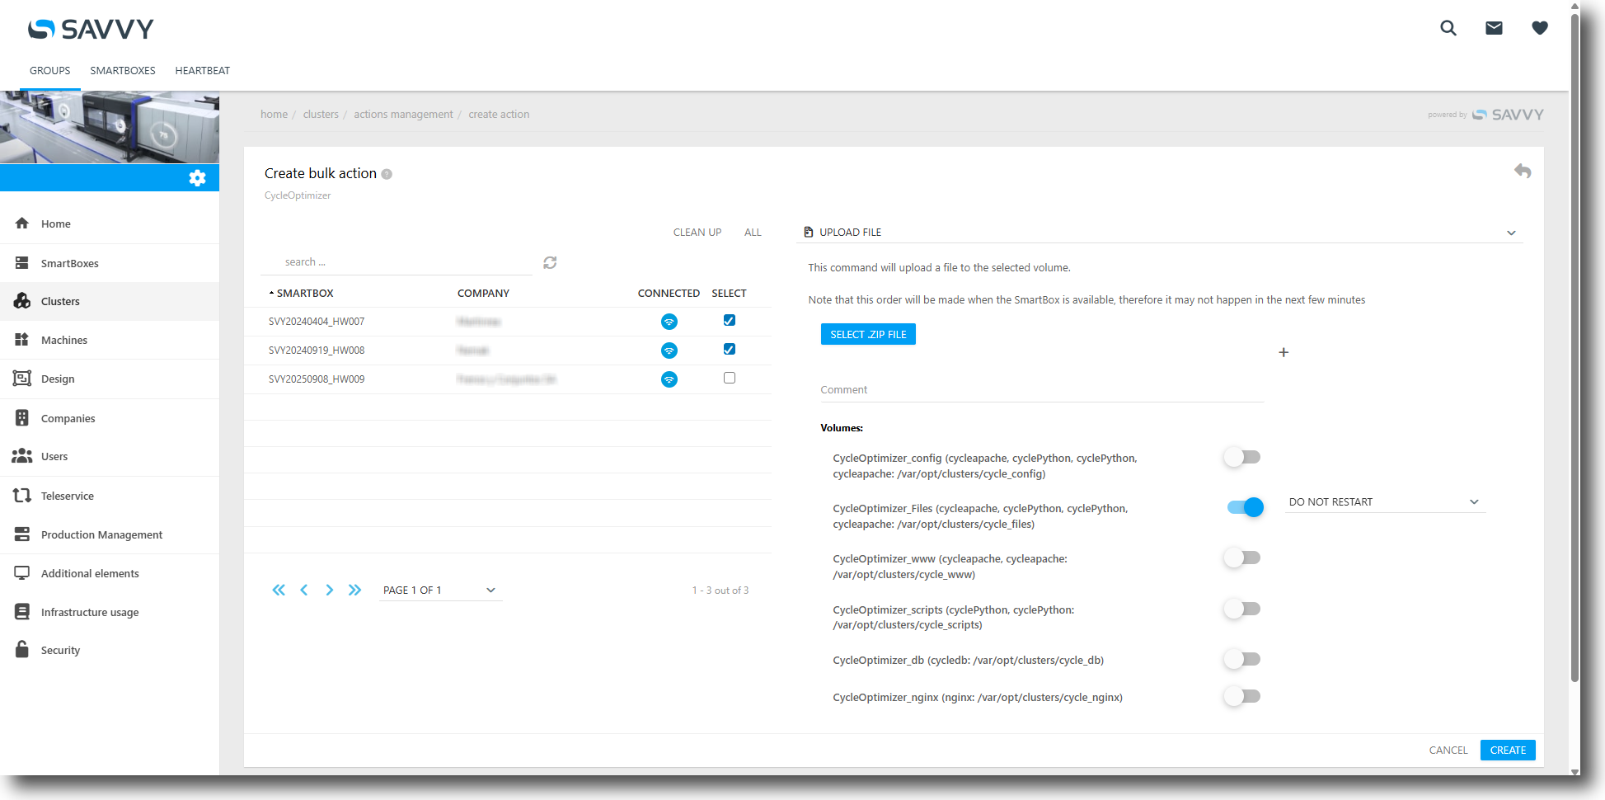
Task: Uncheck SVY20240404_HW007 select checkbox
Action: pyautogui.click(x=729, y=321)
